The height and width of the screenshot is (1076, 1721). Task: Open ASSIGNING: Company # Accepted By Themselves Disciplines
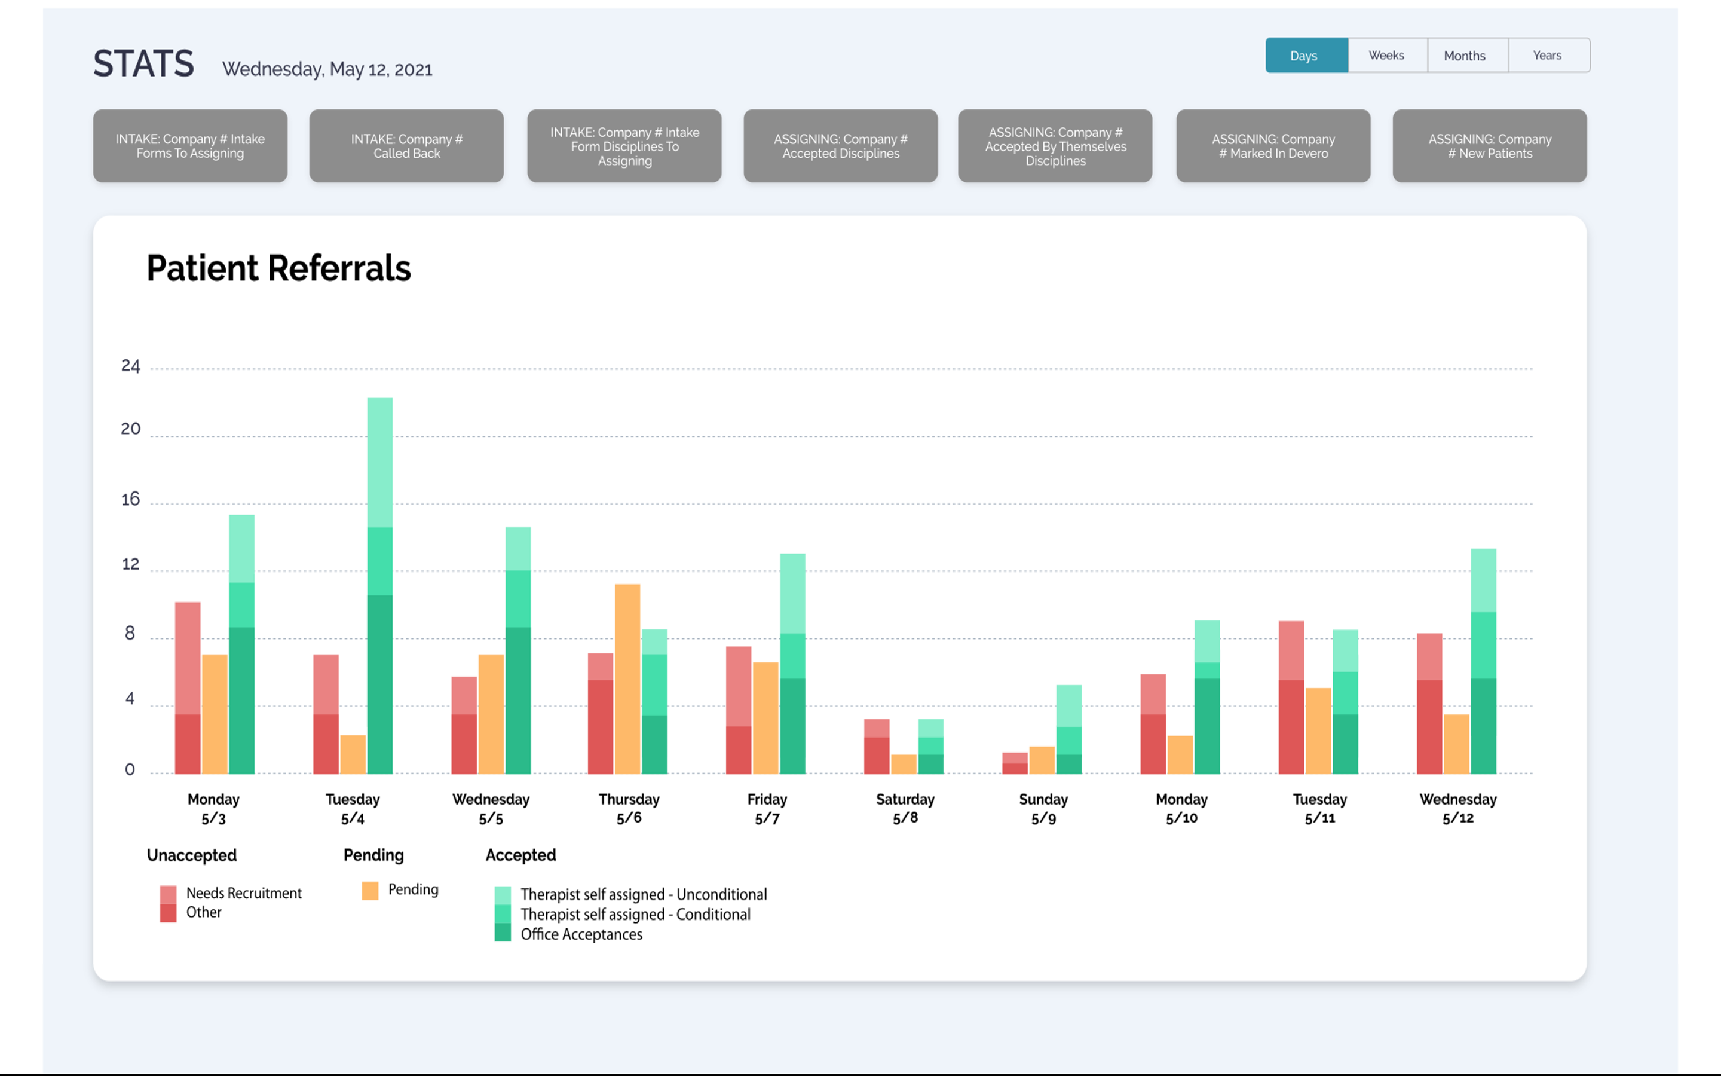point(1055,146)
